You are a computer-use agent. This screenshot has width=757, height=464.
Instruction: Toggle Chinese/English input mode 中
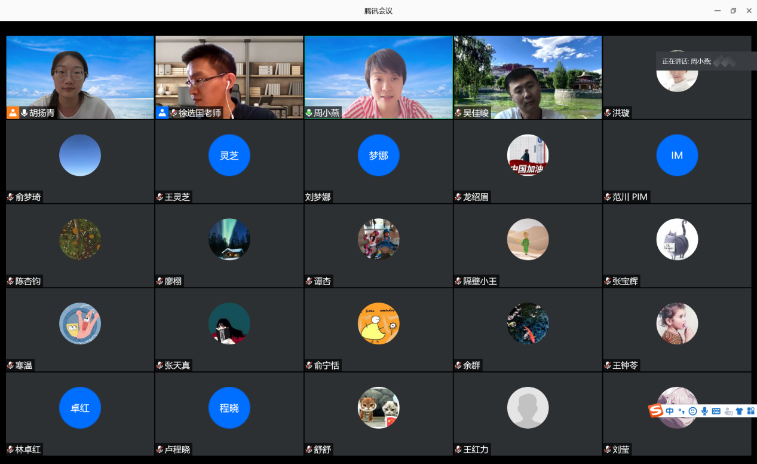pyautogui.click(x=670, y=411)
